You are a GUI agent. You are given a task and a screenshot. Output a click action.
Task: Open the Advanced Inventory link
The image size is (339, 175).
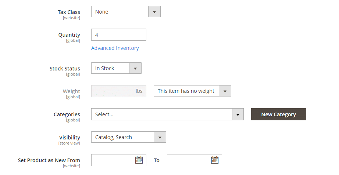point(115,48)
